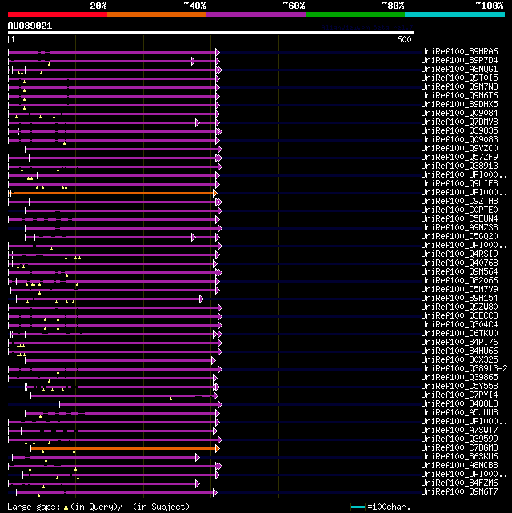
Task: Click the cyan 100char scale marker
Action: pyautogui.click(x=358, y=507)
